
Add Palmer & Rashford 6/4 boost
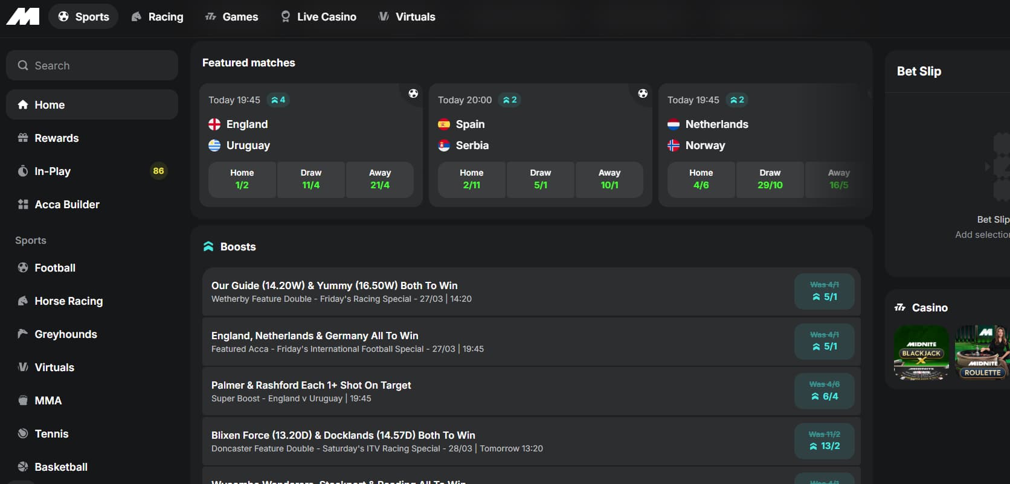point(824,391)
